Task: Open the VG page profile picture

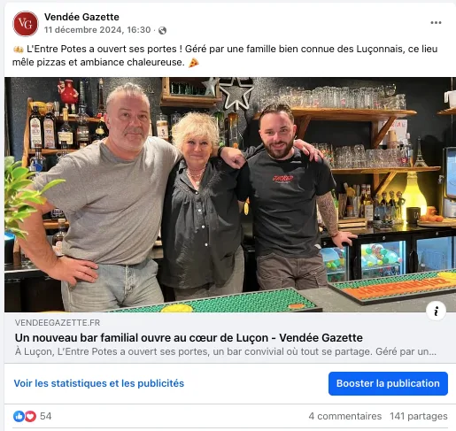Action: [x=26, y=24]
